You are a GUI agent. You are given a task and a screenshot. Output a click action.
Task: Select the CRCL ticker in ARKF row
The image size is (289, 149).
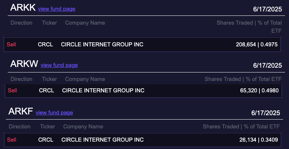pos(46,140)
